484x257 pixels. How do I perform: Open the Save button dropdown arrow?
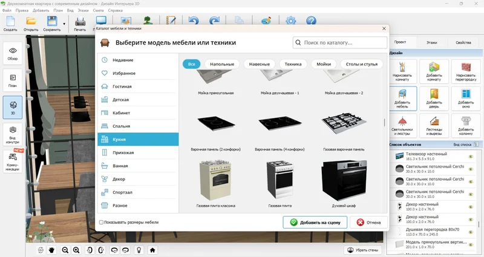[64, 22]
